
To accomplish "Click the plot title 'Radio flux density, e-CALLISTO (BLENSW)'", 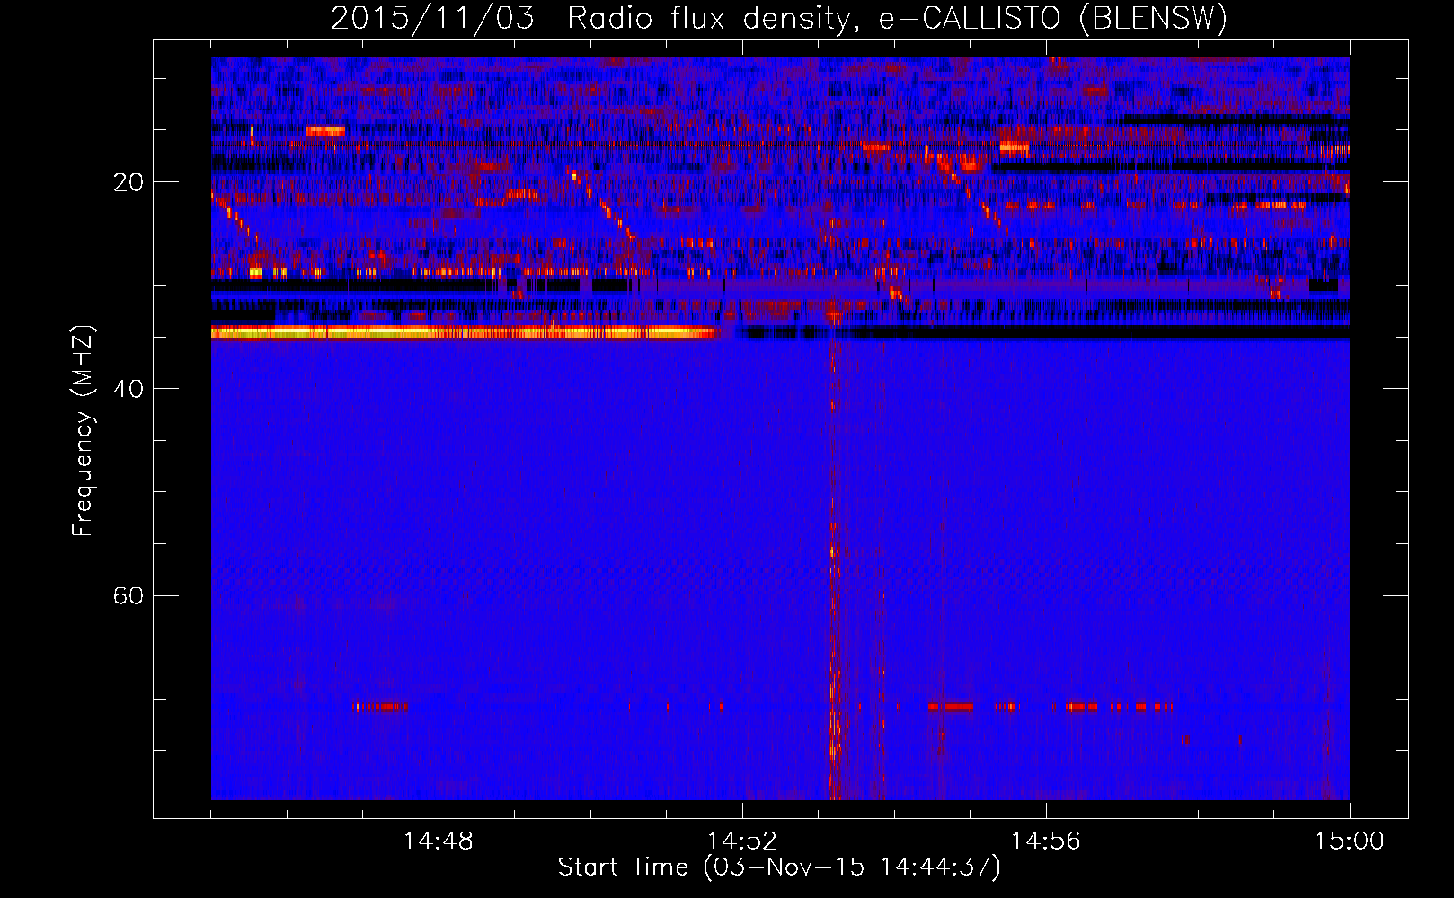I will (897, 18).
